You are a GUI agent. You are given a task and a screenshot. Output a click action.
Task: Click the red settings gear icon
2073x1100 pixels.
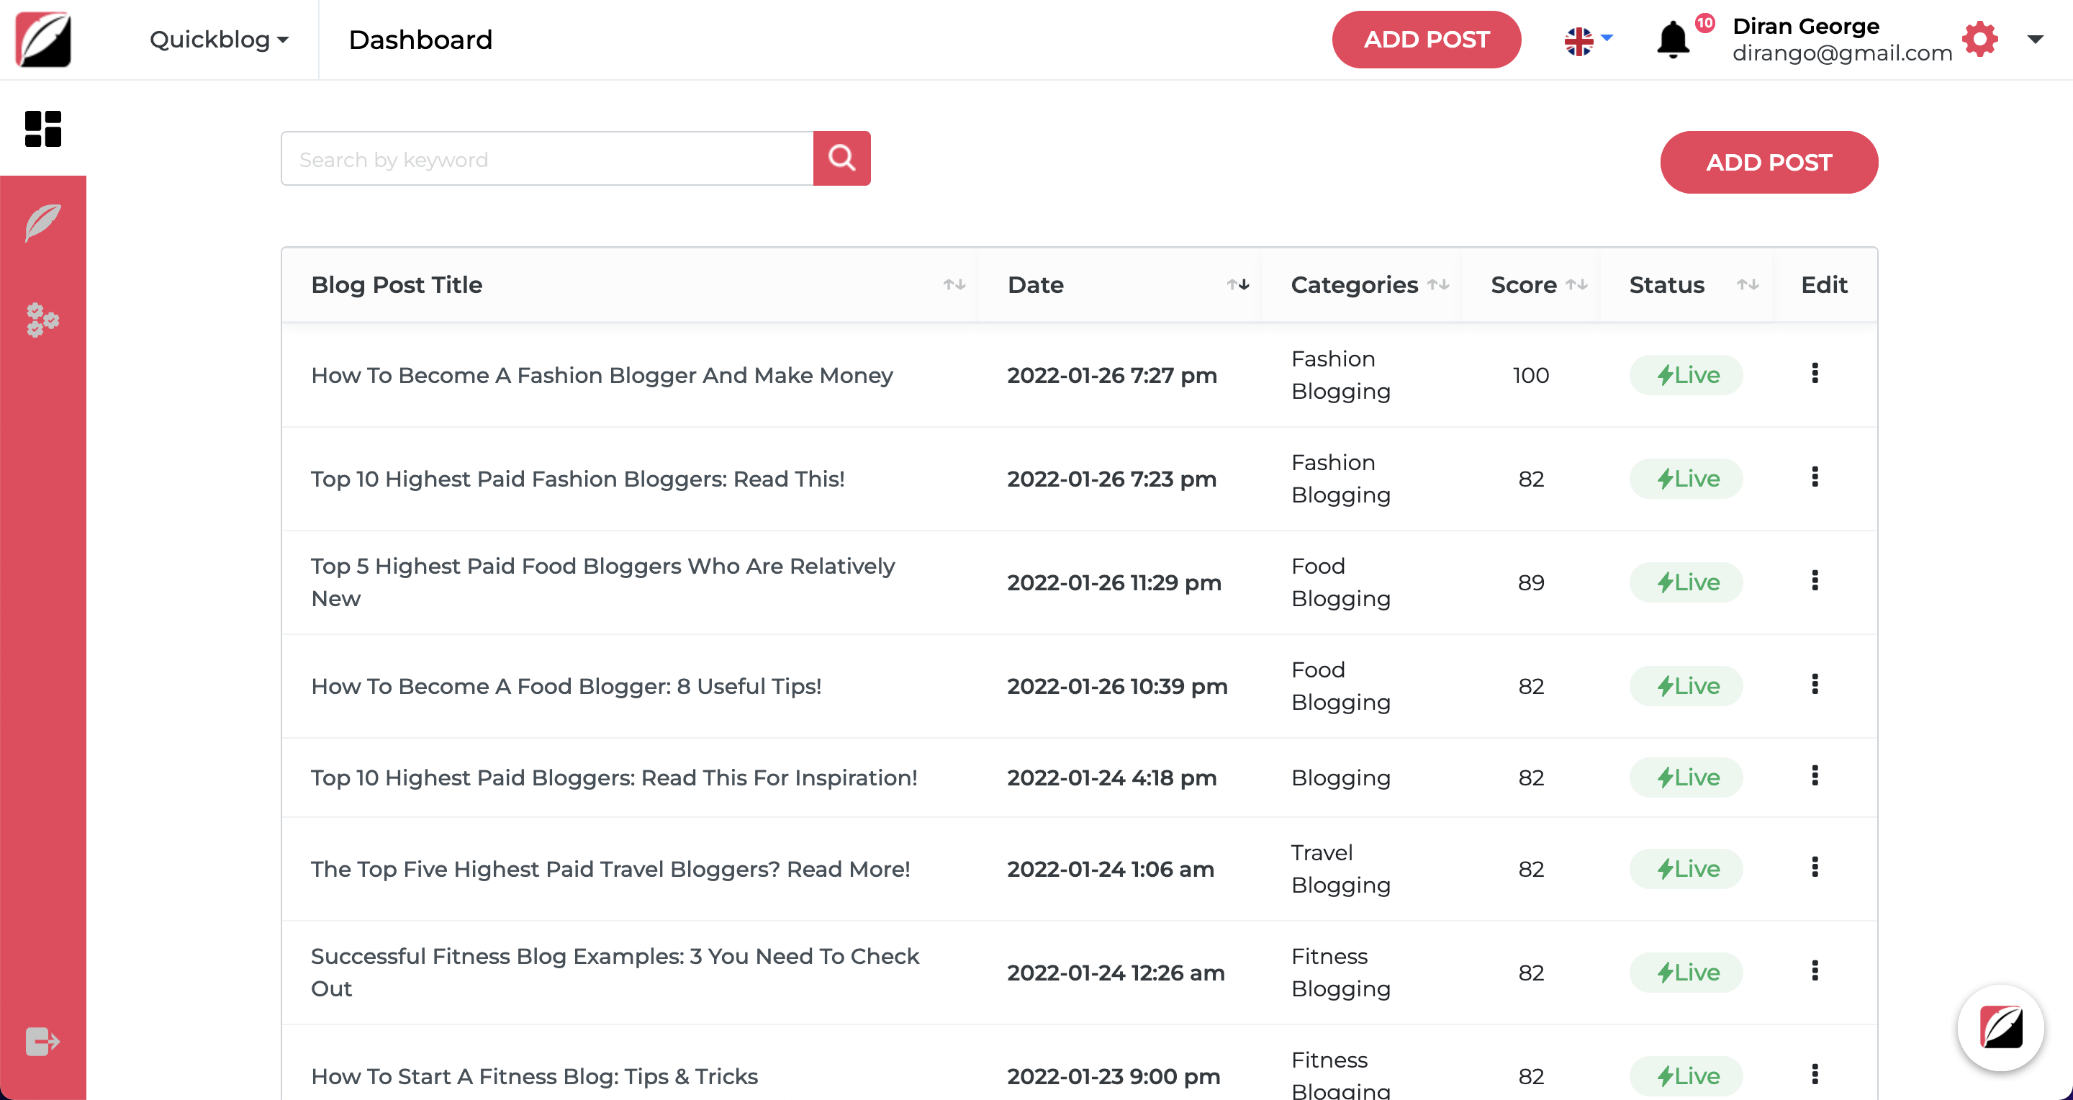1979,40
